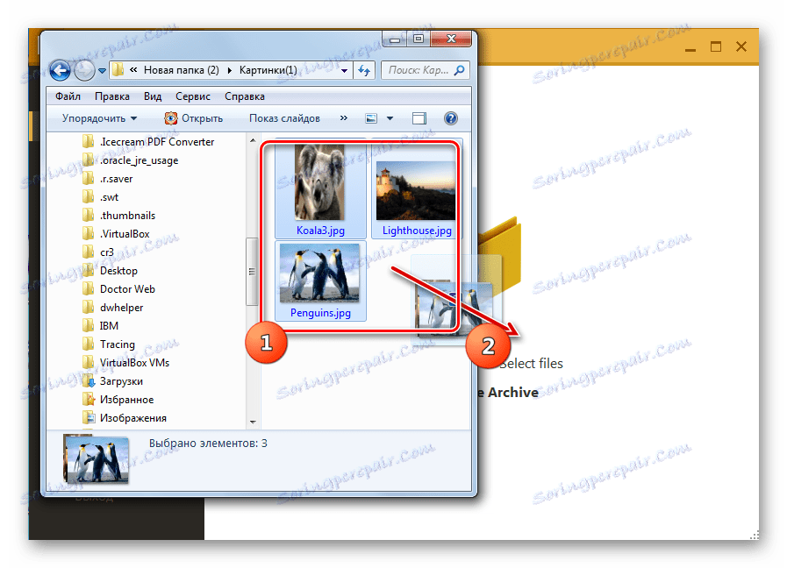
Task: Click tree scrollbar down arrow
Action: pos(253,422)
